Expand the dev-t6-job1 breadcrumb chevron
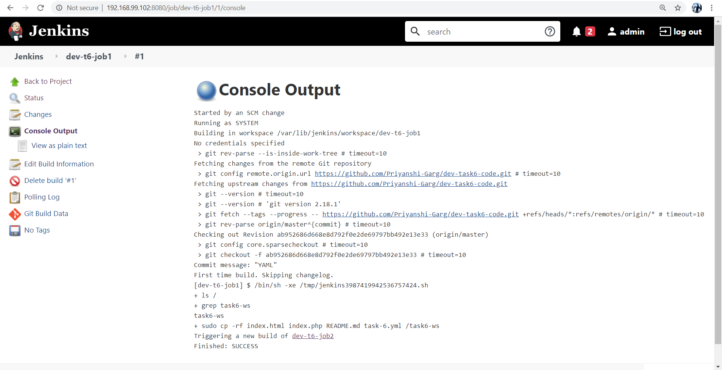 pos(56,56)
